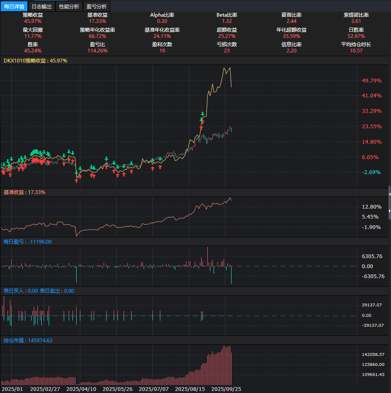
Task: Select the 平均持仓时长 10.57 metric
Action: (356, 51)
